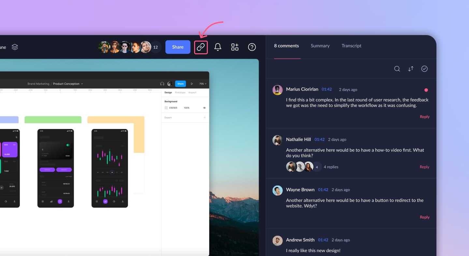The width and height of the screenshot is (469, 256).
Task: Switch to the Transcript tab
Action: point(351,46)
